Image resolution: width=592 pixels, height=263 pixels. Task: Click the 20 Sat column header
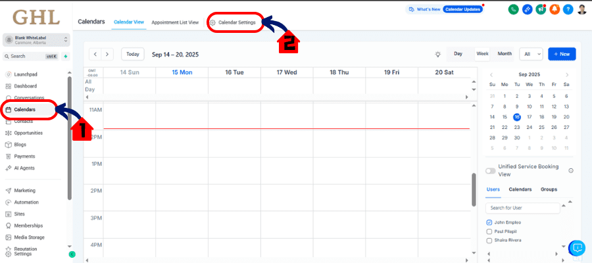coord(444,72)
